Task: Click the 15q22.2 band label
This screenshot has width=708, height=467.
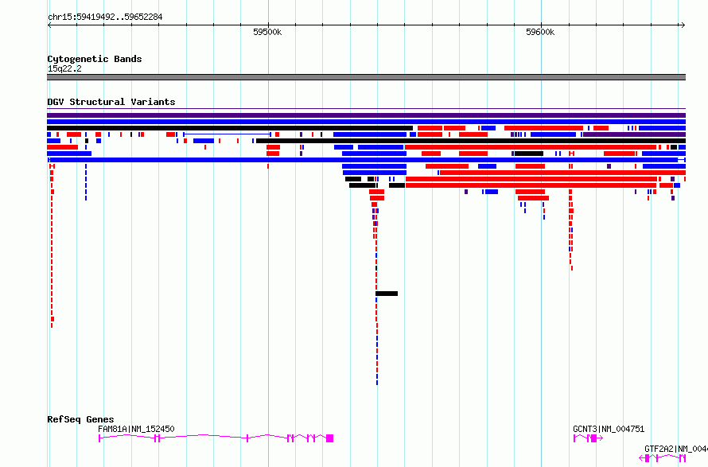Action: point(64,68)
